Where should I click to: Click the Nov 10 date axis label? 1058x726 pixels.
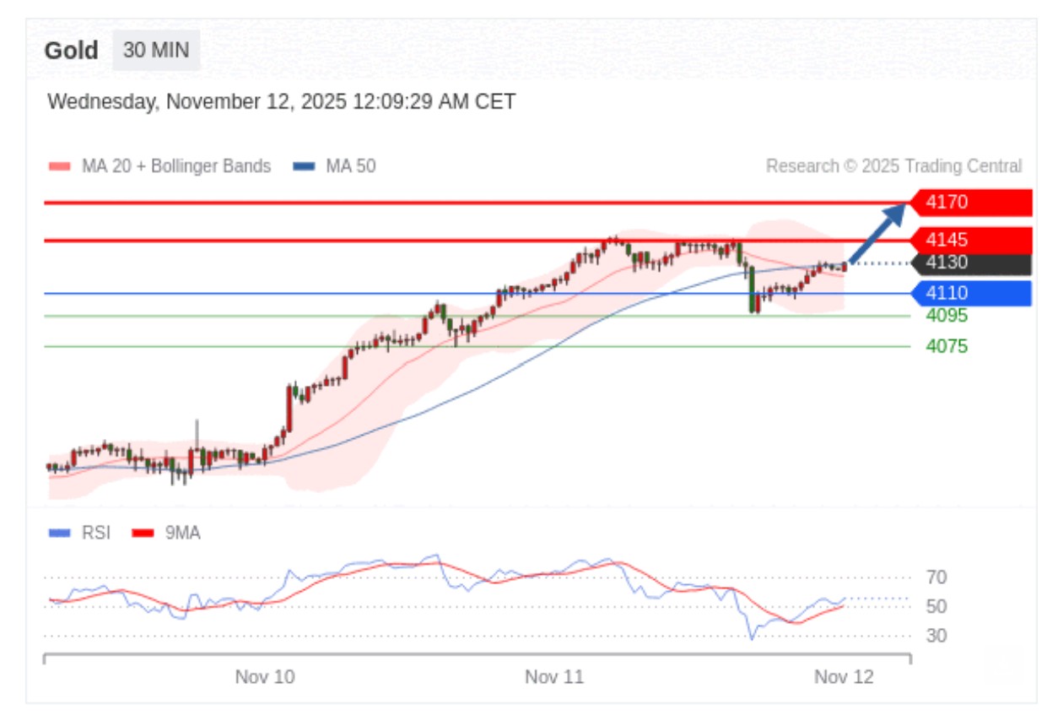coord(265,677)
